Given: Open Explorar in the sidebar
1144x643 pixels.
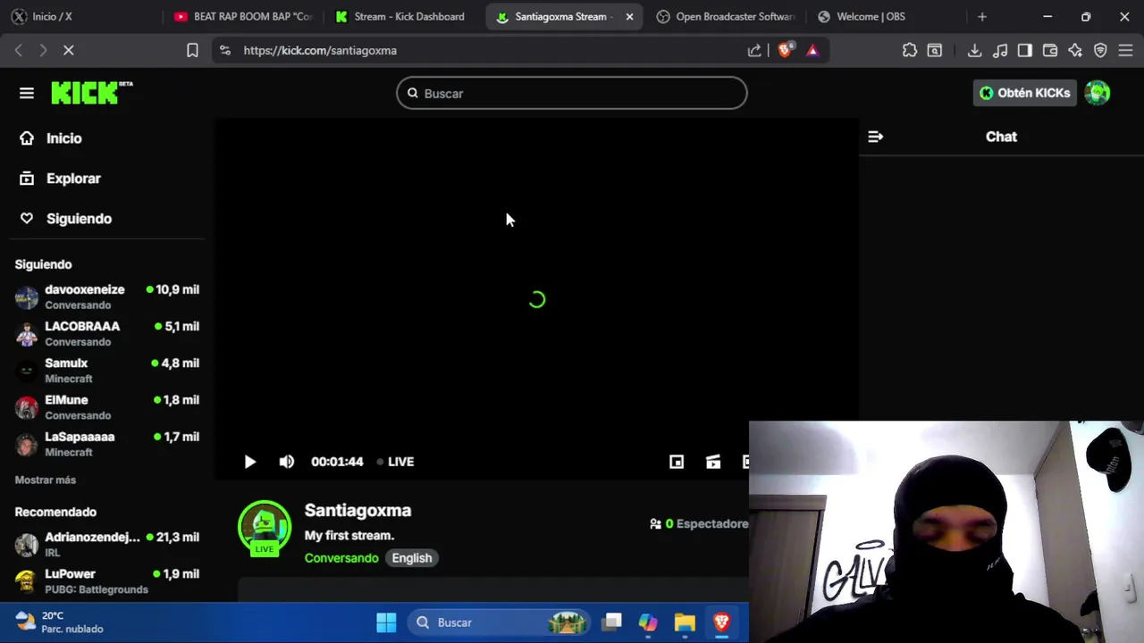Looking at the screenshot, I should [x=60, y=179].
